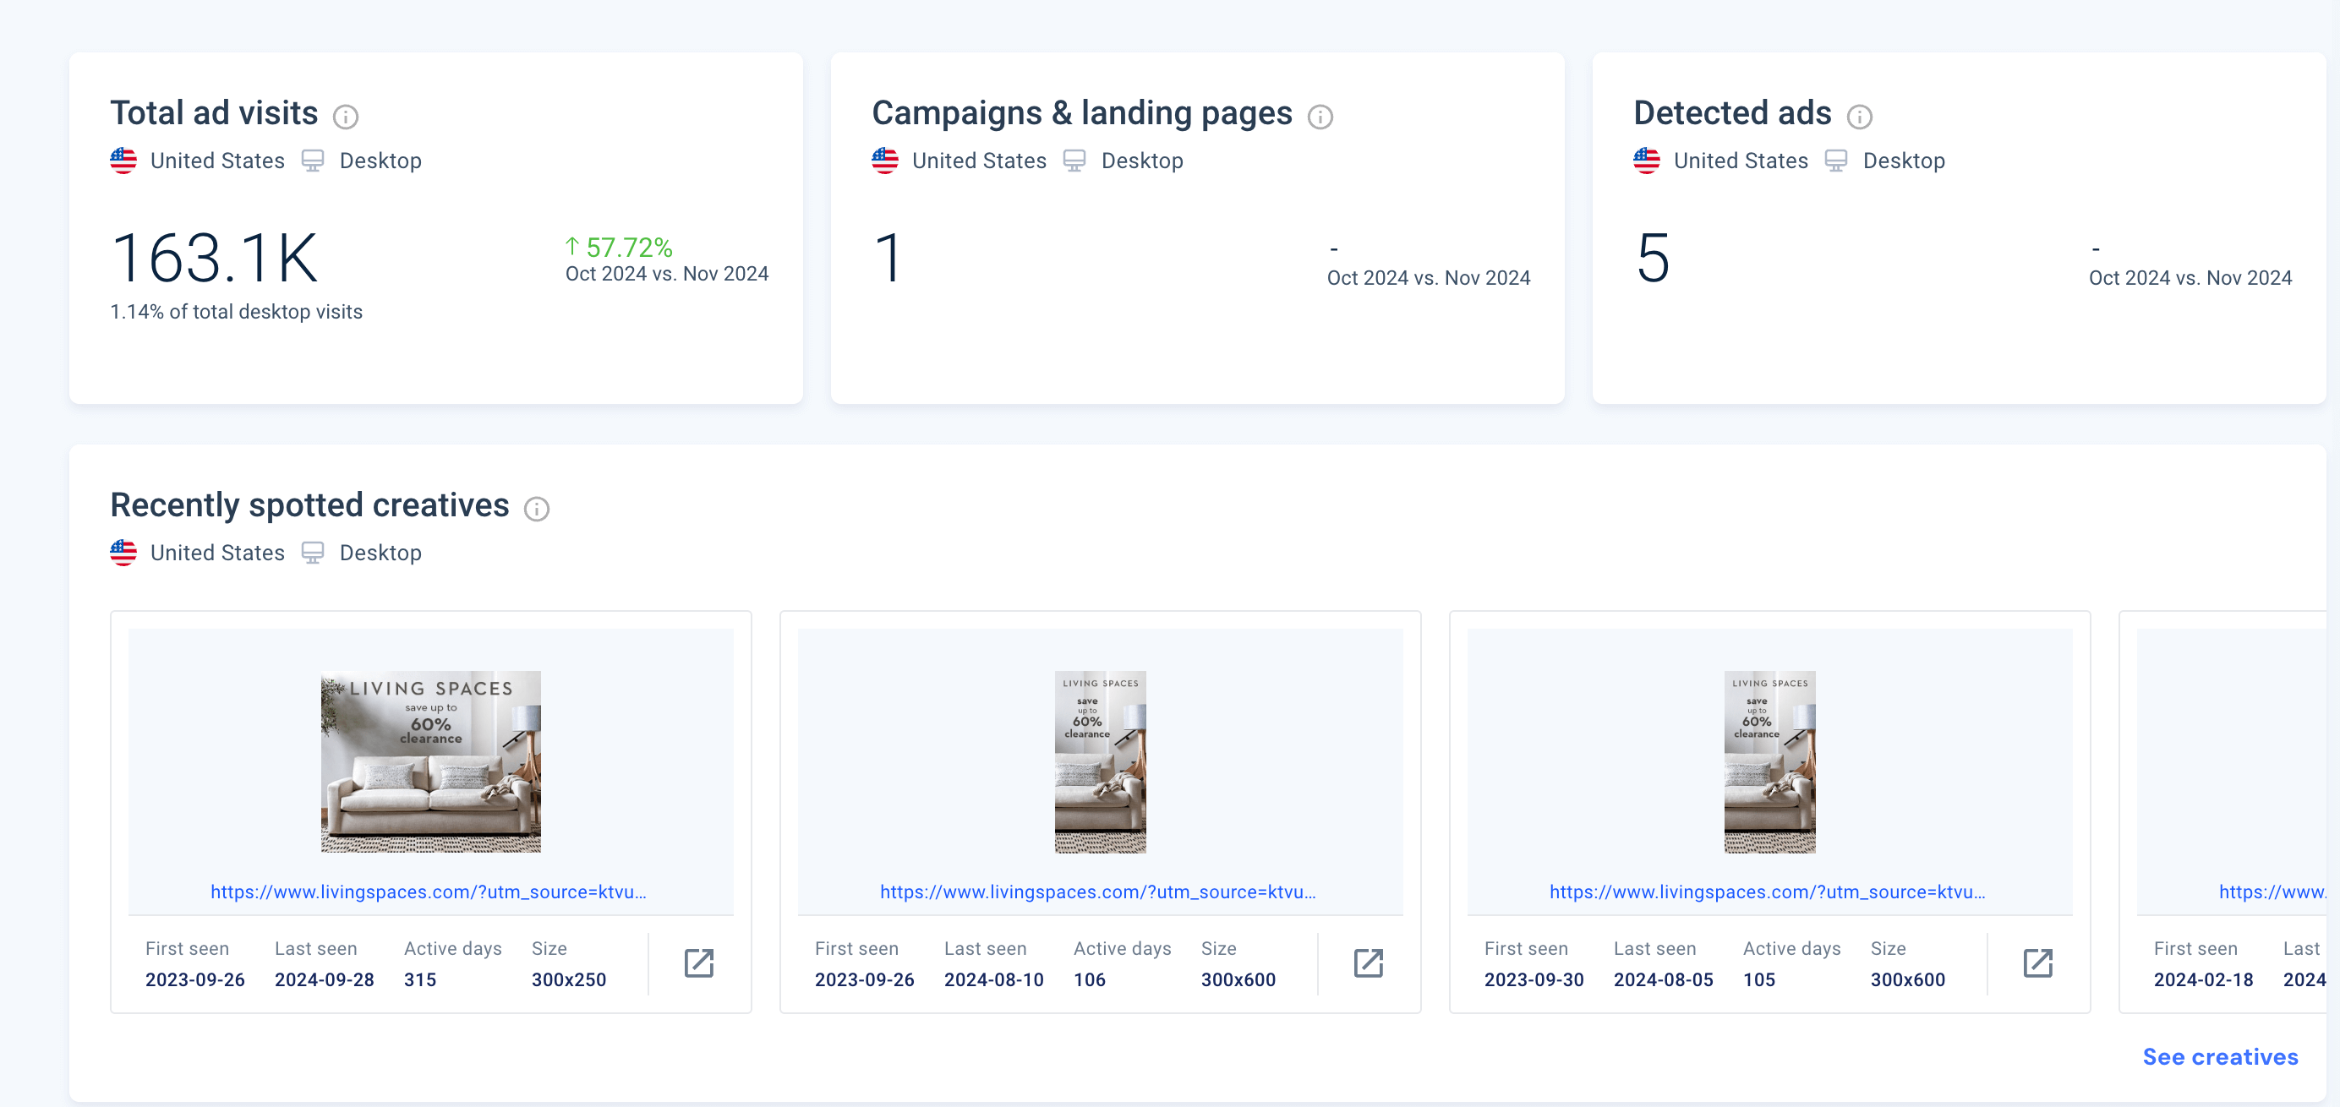Open external link icon on the 106-day creative card

tap(1368, 962)
